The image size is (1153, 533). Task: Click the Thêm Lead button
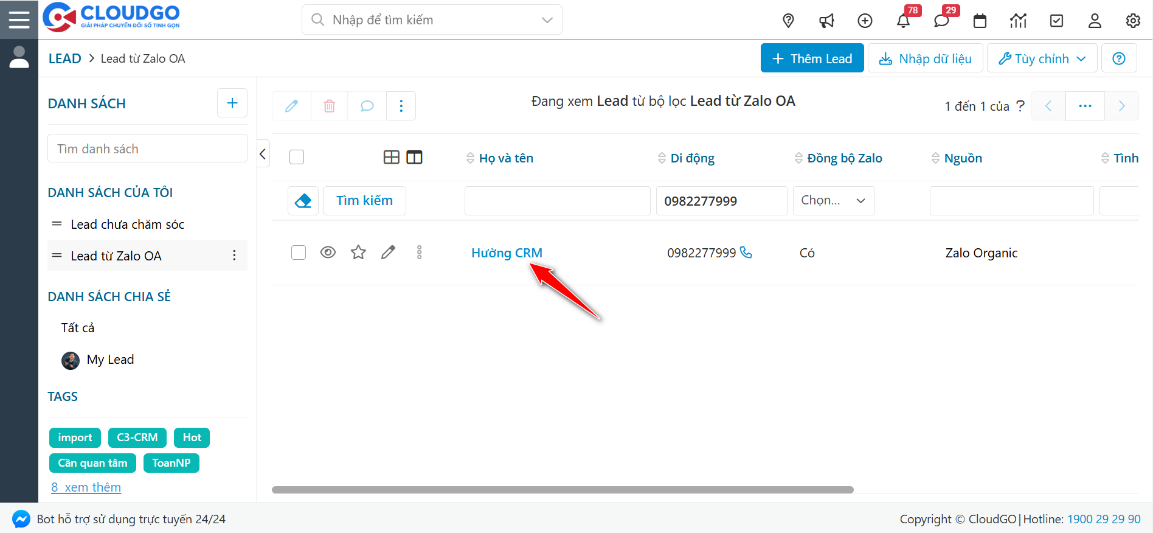coord(812,58)
